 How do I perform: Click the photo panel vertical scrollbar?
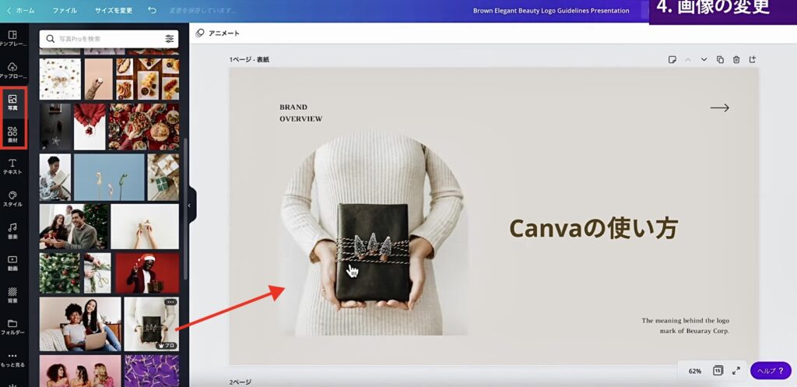[x=185, y=209]
